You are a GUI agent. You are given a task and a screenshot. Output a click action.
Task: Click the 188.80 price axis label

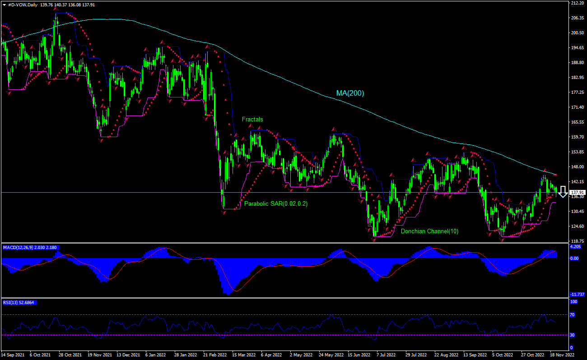click(577, 63)
